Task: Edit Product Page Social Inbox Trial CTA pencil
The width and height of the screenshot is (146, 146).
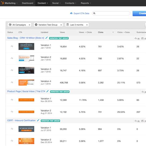Action: [47, 91]
